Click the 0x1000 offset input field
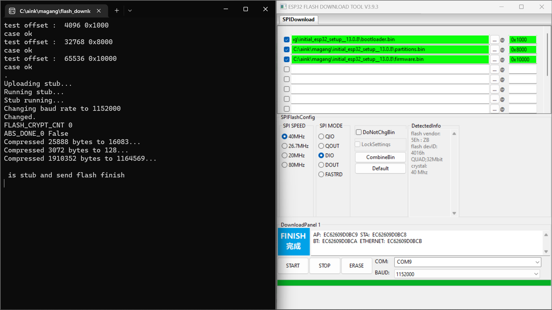The width and height of the screenshot is (552, 310). pyautogui.click(x=522, y=39)
